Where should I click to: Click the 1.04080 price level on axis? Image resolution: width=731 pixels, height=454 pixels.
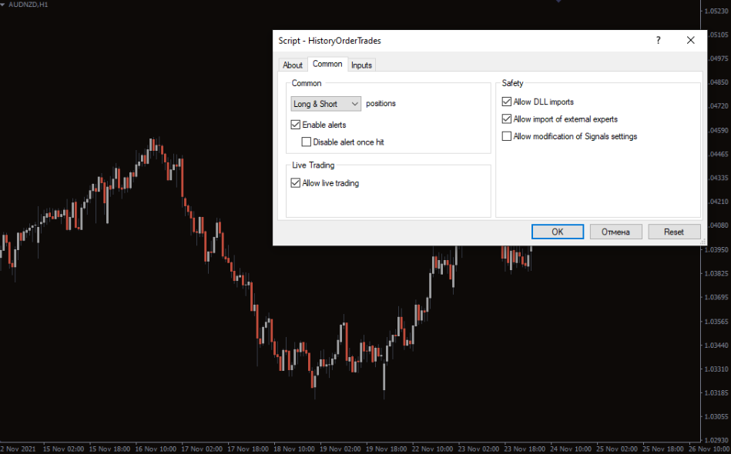point(717,225)
